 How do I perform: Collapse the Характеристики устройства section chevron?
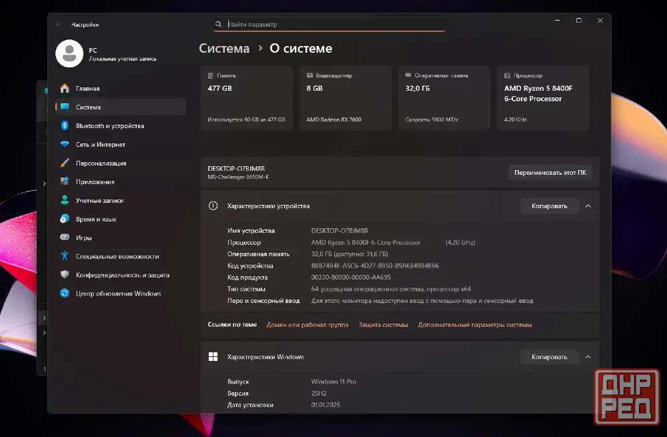click(588, 206)
